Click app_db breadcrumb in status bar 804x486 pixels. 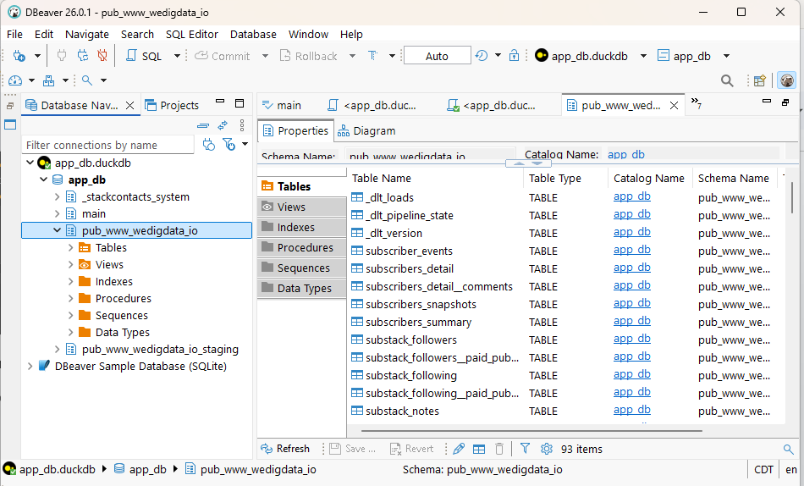[x=140, y=469]
